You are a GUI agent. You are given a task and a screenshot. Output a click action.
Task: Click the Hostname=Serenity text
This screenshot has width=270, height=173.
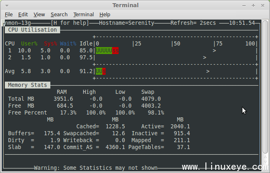[127, 23]
